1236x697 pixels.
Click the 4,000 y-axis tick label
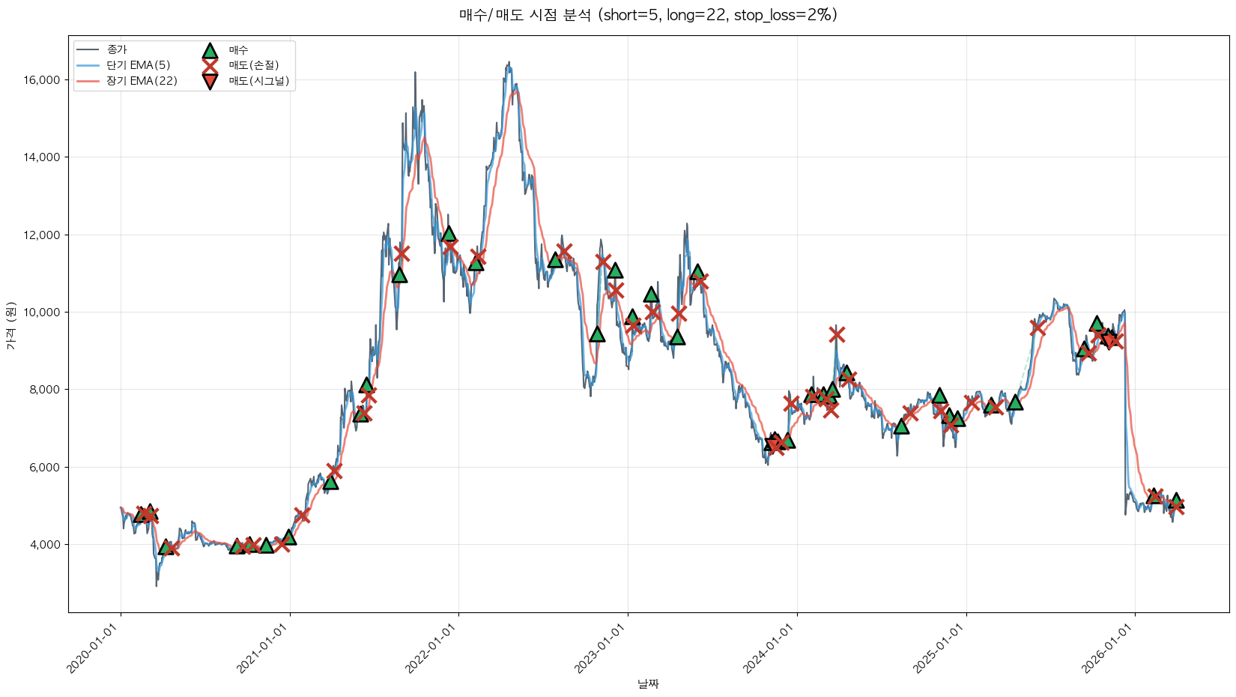[45, 545]
